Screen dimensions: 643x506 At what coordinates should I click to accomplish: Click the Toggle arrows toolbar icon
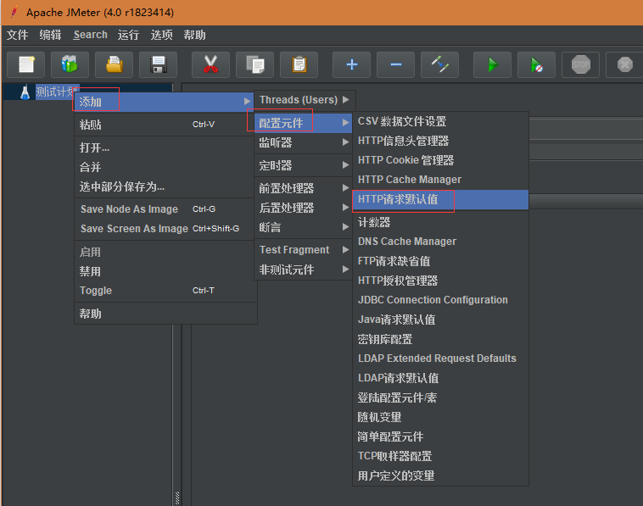439,64
